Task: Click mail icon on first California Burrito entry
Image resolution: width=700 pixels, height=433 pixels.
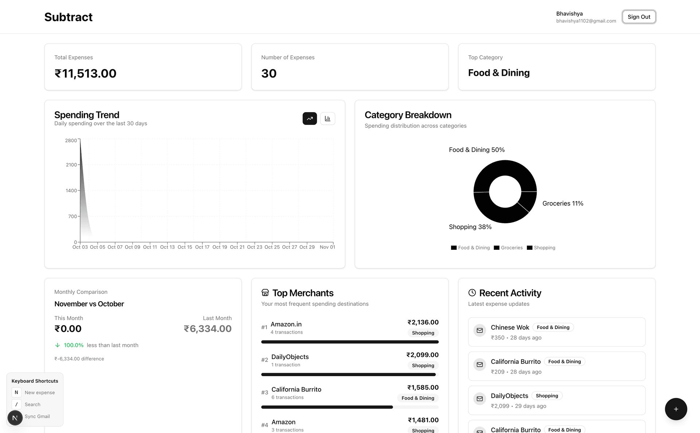Action: tap(479, 365)
